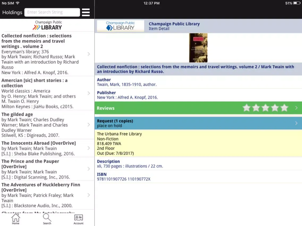Click publisher New York : Alfred A. Knopf
The width and height of the screenshot is (302, 226).
127,97
